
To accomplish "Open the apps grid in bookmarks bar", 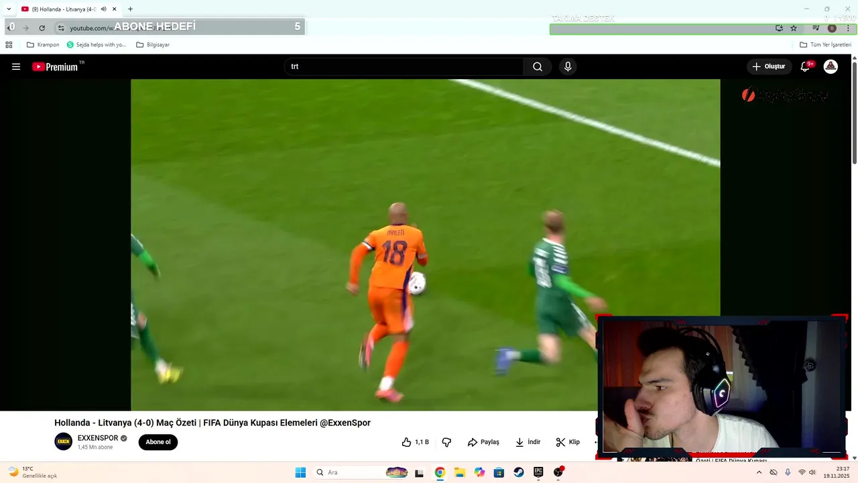I will pyautogui.click(x=9, y=45).
